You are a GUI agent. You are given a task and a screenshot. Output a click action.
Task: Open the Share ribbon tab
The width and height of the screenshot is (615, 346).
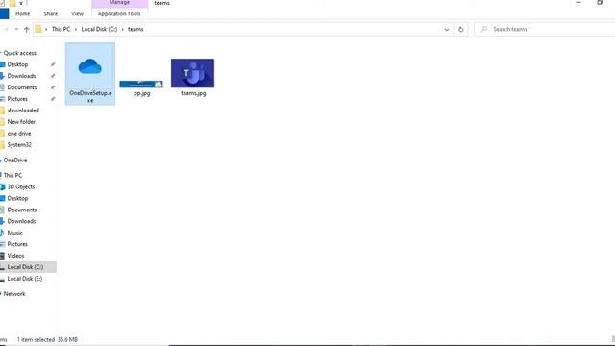[51, 13]
